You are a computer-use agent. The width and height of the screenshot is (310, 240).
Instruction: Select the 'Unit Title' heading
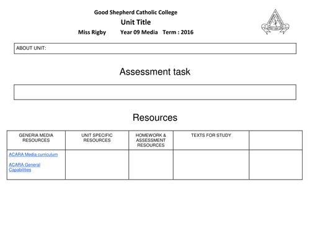[x=136, y=22]
